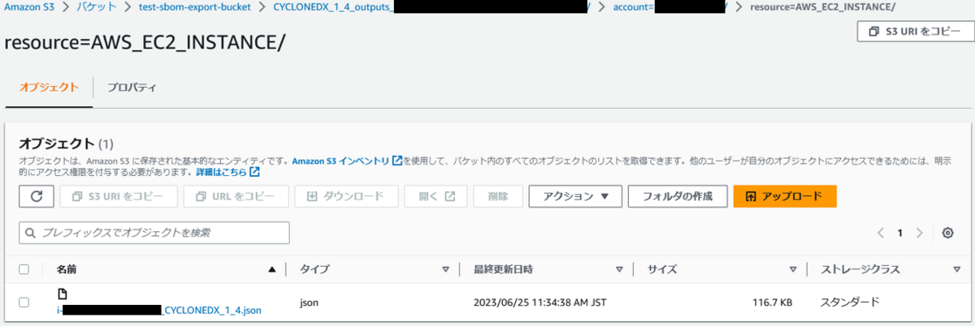The image size is (975, 326).
Task: Open the Amazon S3 インベントリ link
Action: (x=340, y=161)
